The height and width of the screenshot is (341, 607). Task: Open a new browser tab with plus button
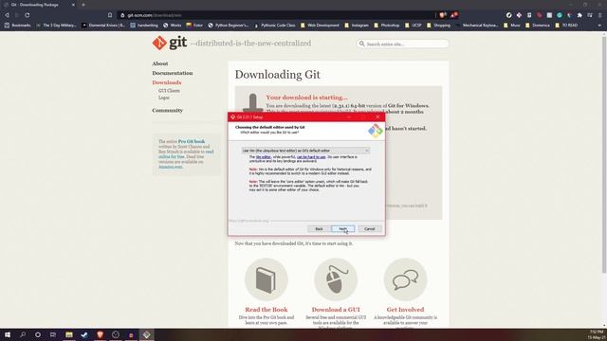[83, 5]
